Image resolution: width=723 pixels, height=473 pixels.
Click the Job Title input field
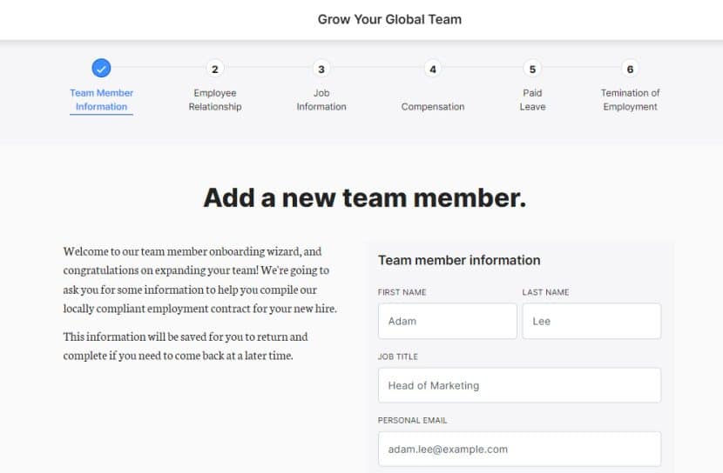(519, 385)
